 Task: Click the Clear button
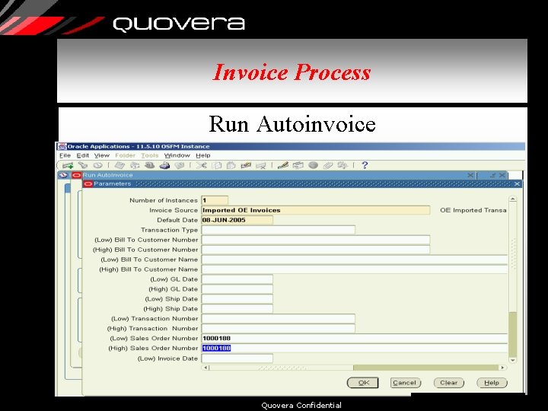[x=449, y=383]
